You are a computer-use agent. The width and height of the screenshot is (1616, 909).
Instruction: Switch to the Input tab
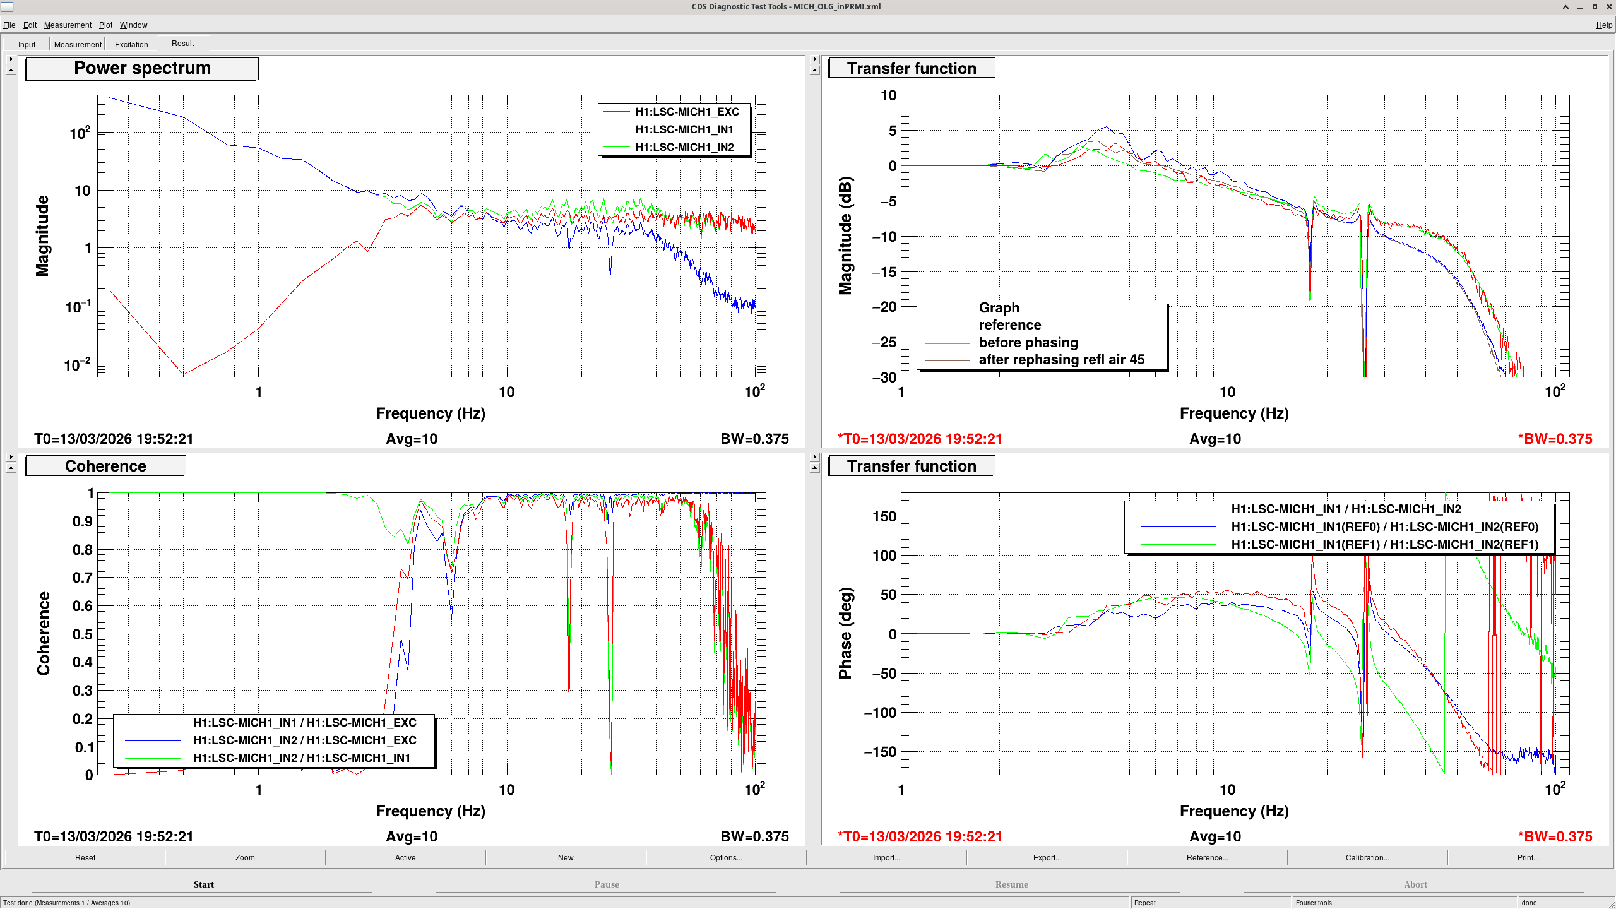27,44
